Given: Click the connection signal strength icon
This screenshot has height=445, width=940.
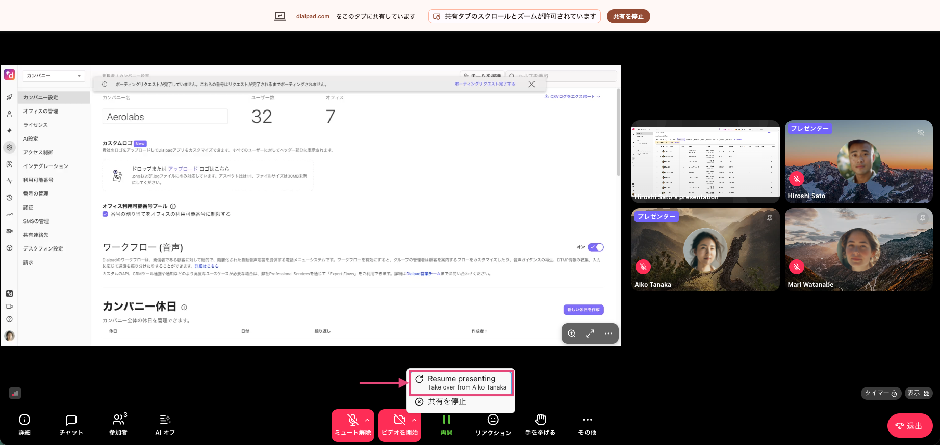Looking at the screenshot, I should tap(15, 393).
